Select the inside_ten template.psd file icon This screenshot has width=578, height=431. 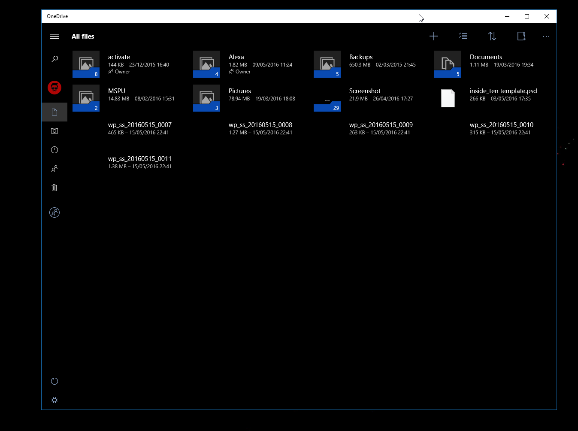tap(448, 98)
